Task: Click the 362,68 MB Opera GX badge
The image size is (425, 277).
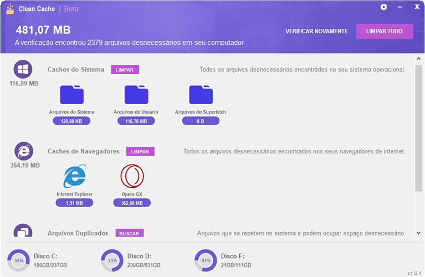Action: (132, 203)
